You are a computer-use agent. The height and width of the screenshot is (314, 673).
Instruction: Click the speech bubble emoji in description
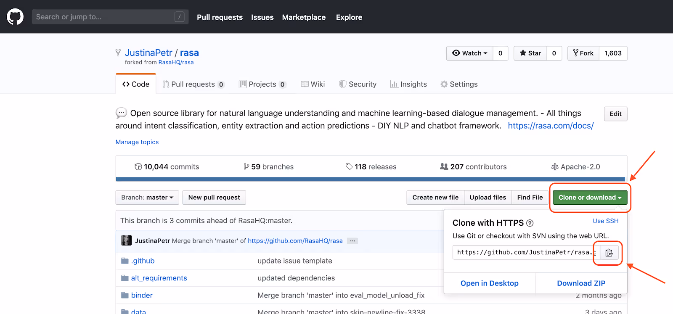(121, 113)
